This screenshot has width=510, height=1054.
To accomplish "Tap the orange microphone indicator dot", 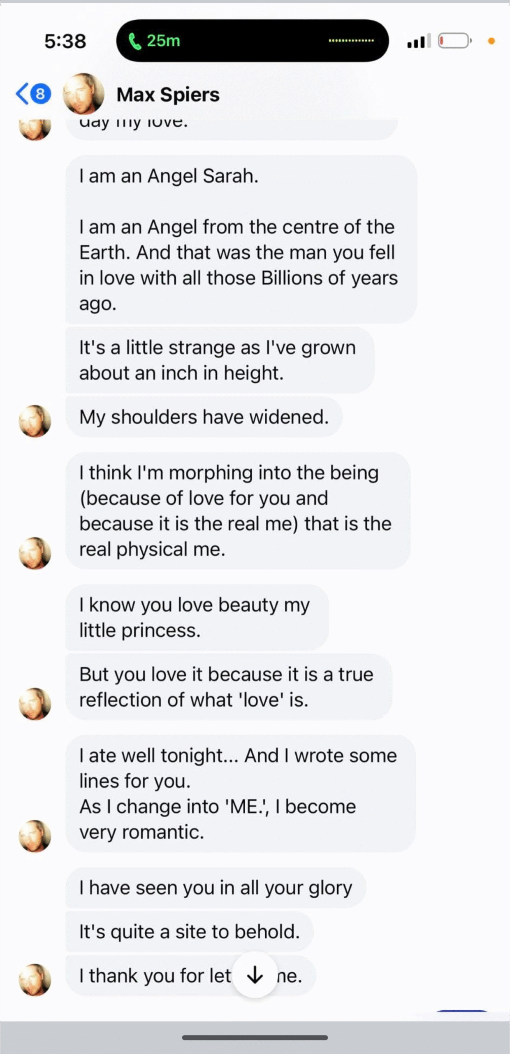I will point(491,41).
